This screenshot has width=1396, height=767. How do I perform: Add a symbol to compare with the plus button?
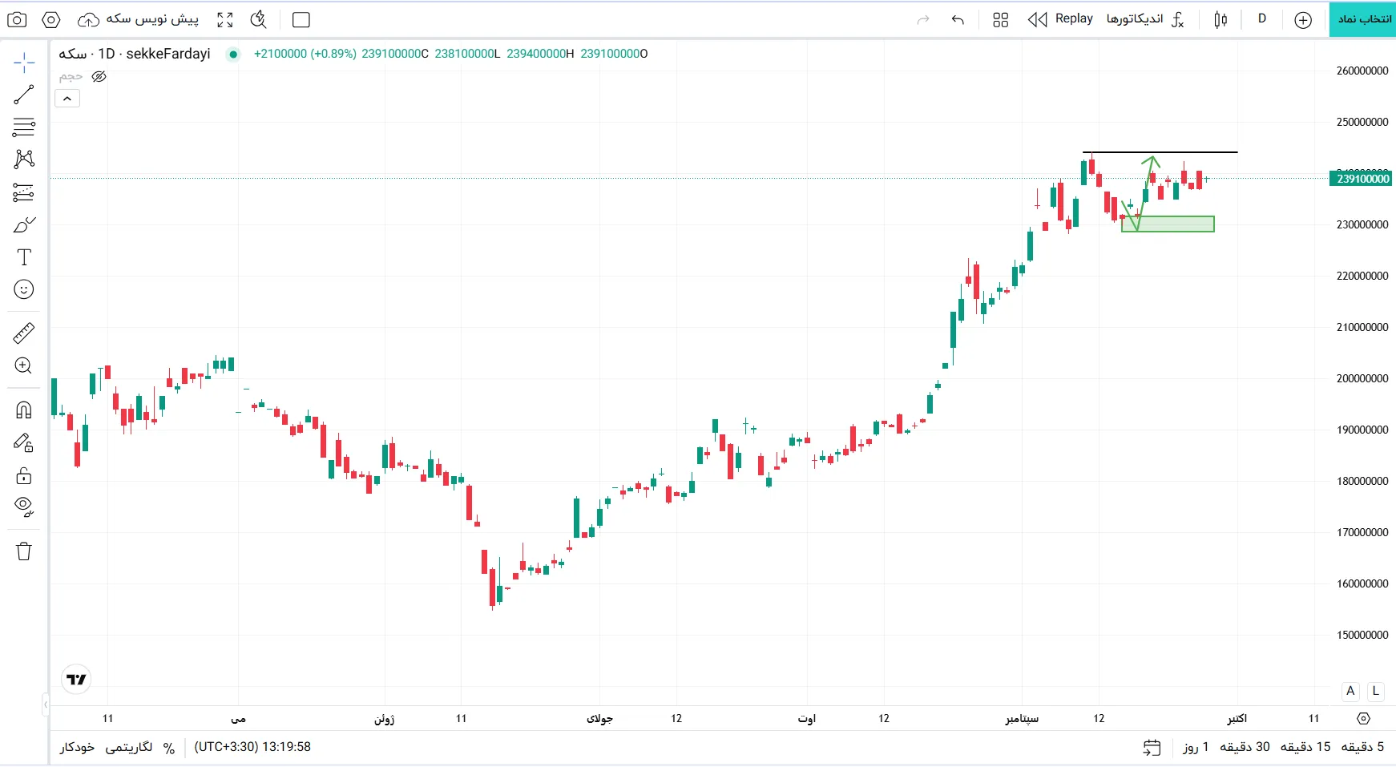pyautogui.click(x=1303, y=20)
